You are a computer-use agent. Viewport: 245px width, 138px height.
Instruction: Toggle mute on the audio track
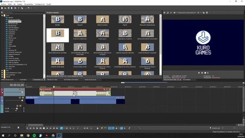click(17, 106)
